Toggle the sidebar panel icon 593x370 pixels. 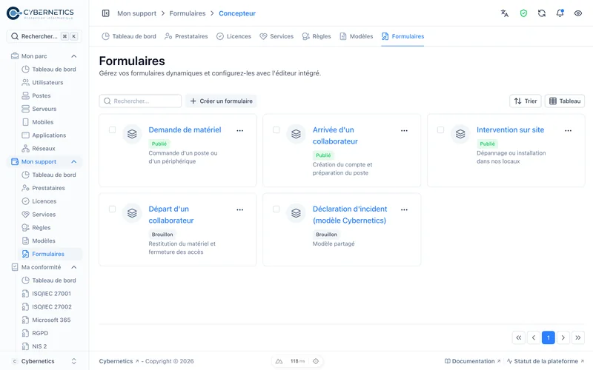(x=105, y=13)
